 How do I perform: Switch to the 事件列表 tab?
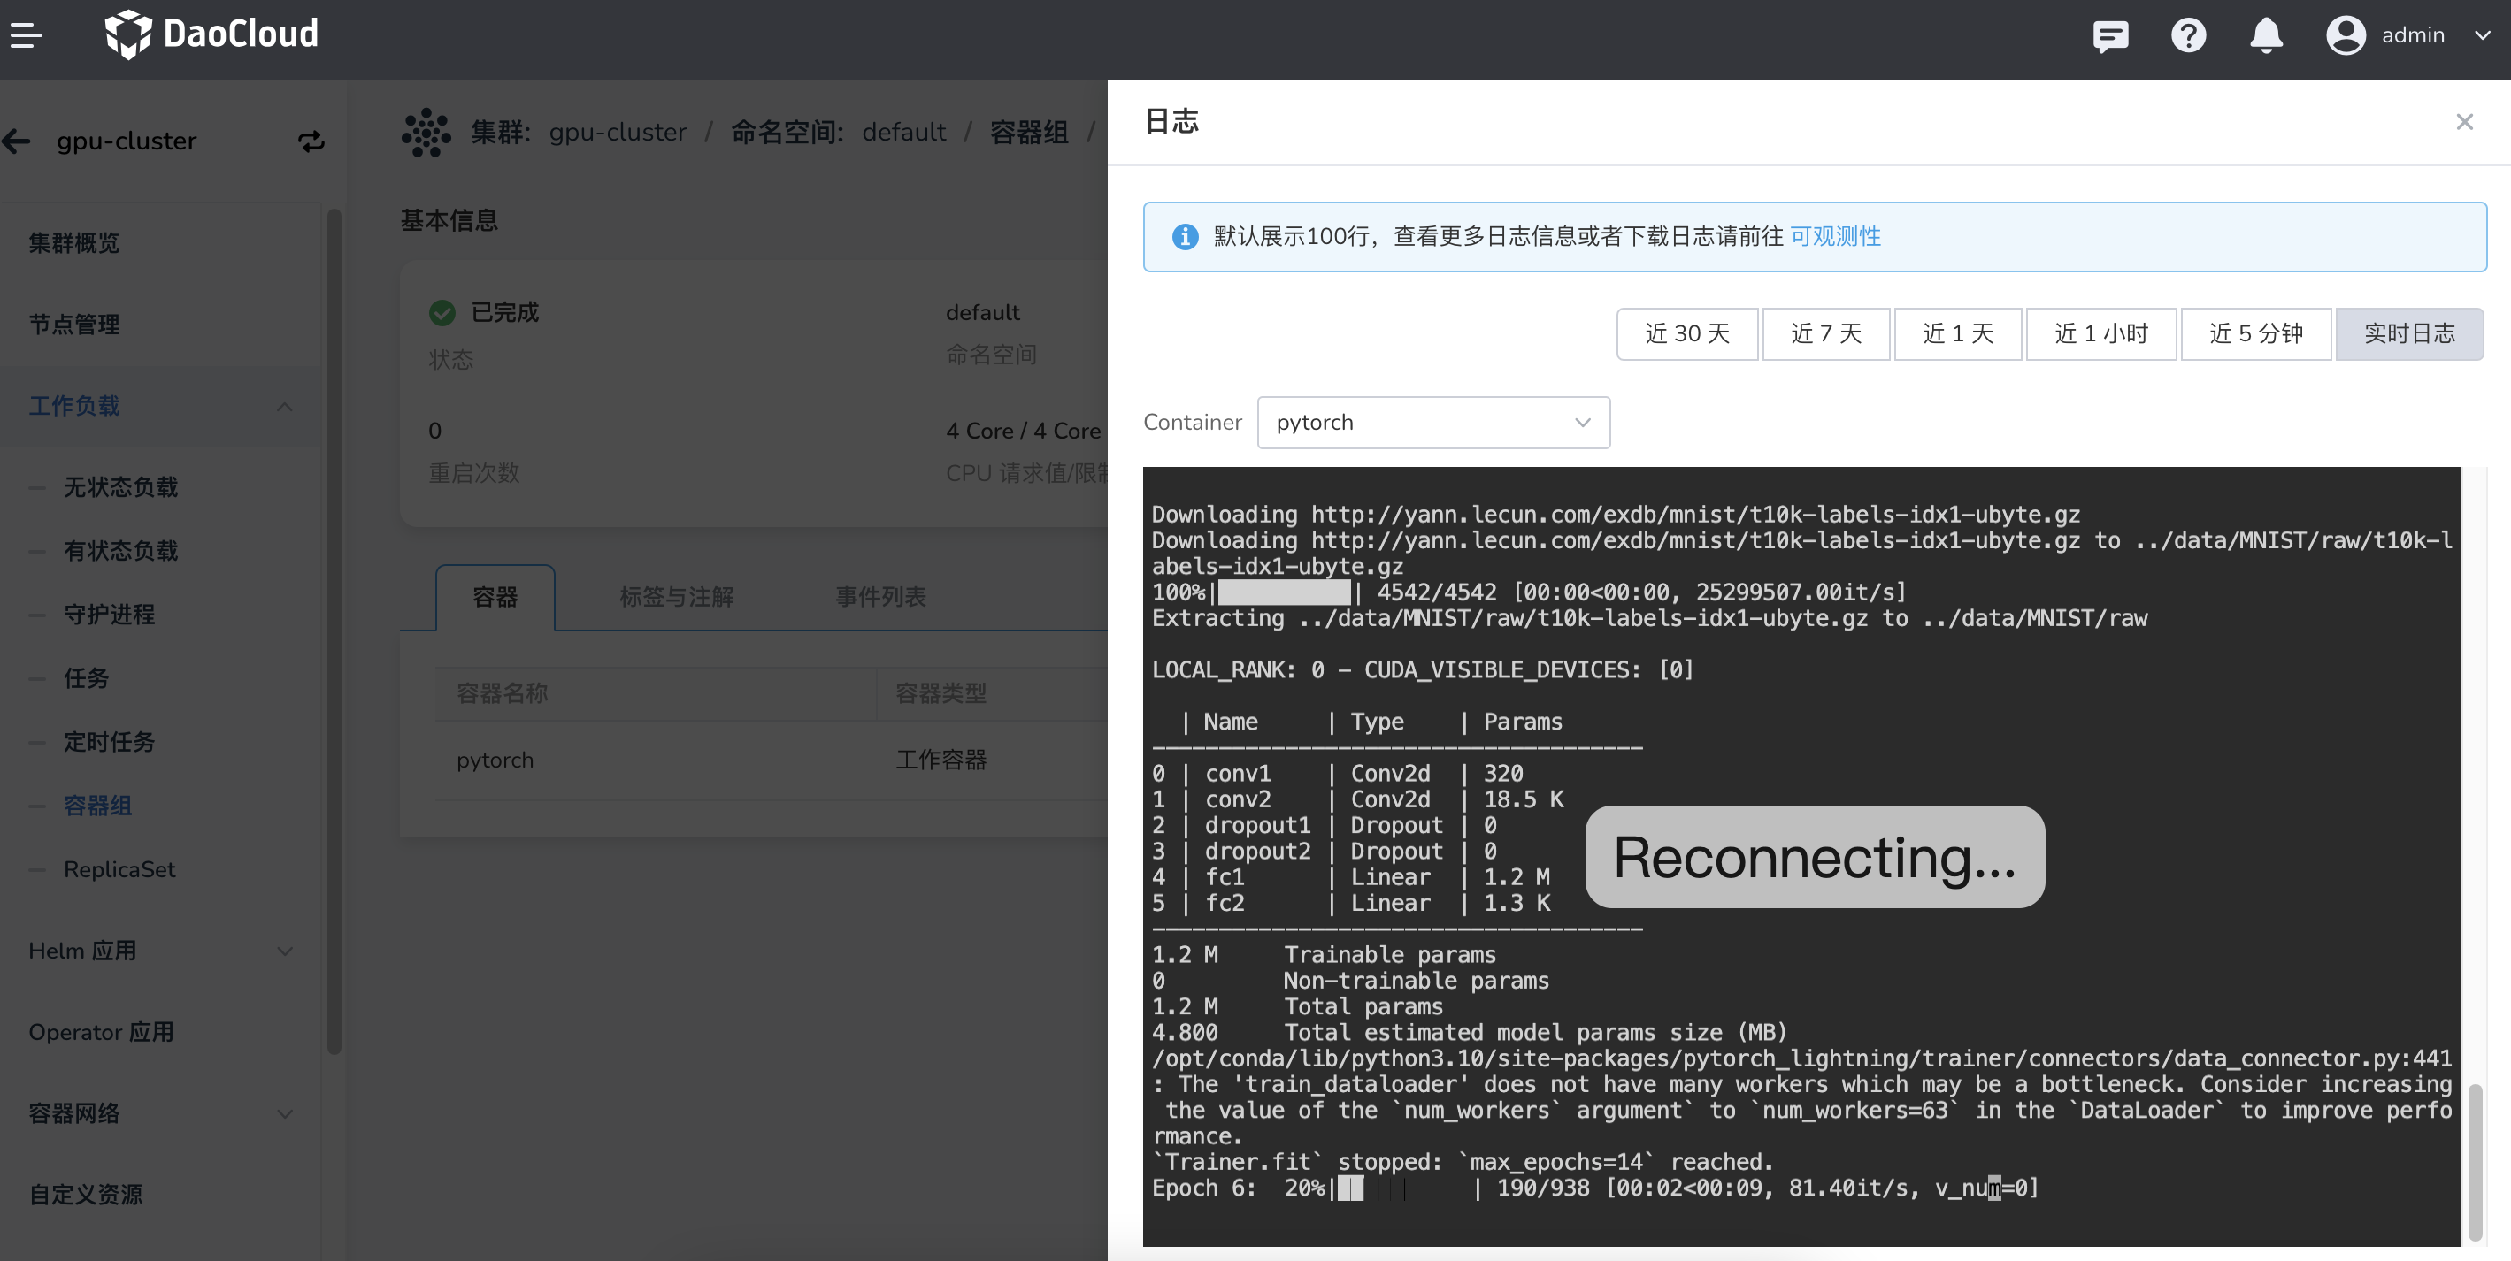(x=879, y=596)
